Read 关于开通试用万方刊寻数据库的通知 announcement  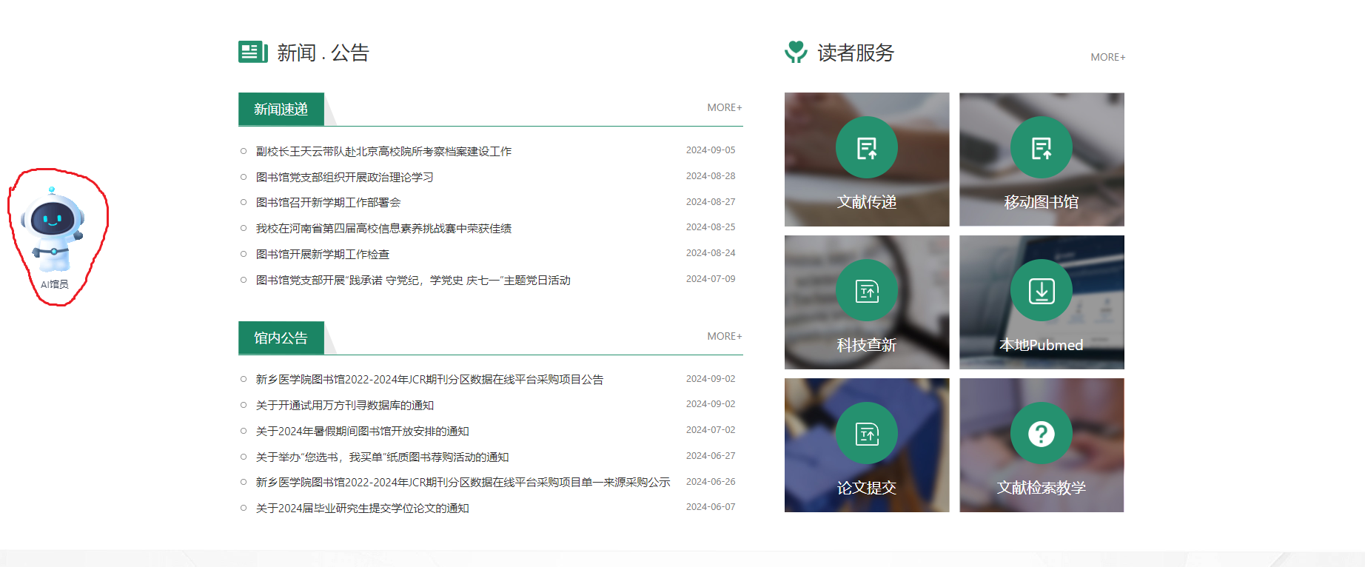coord(345,406)
